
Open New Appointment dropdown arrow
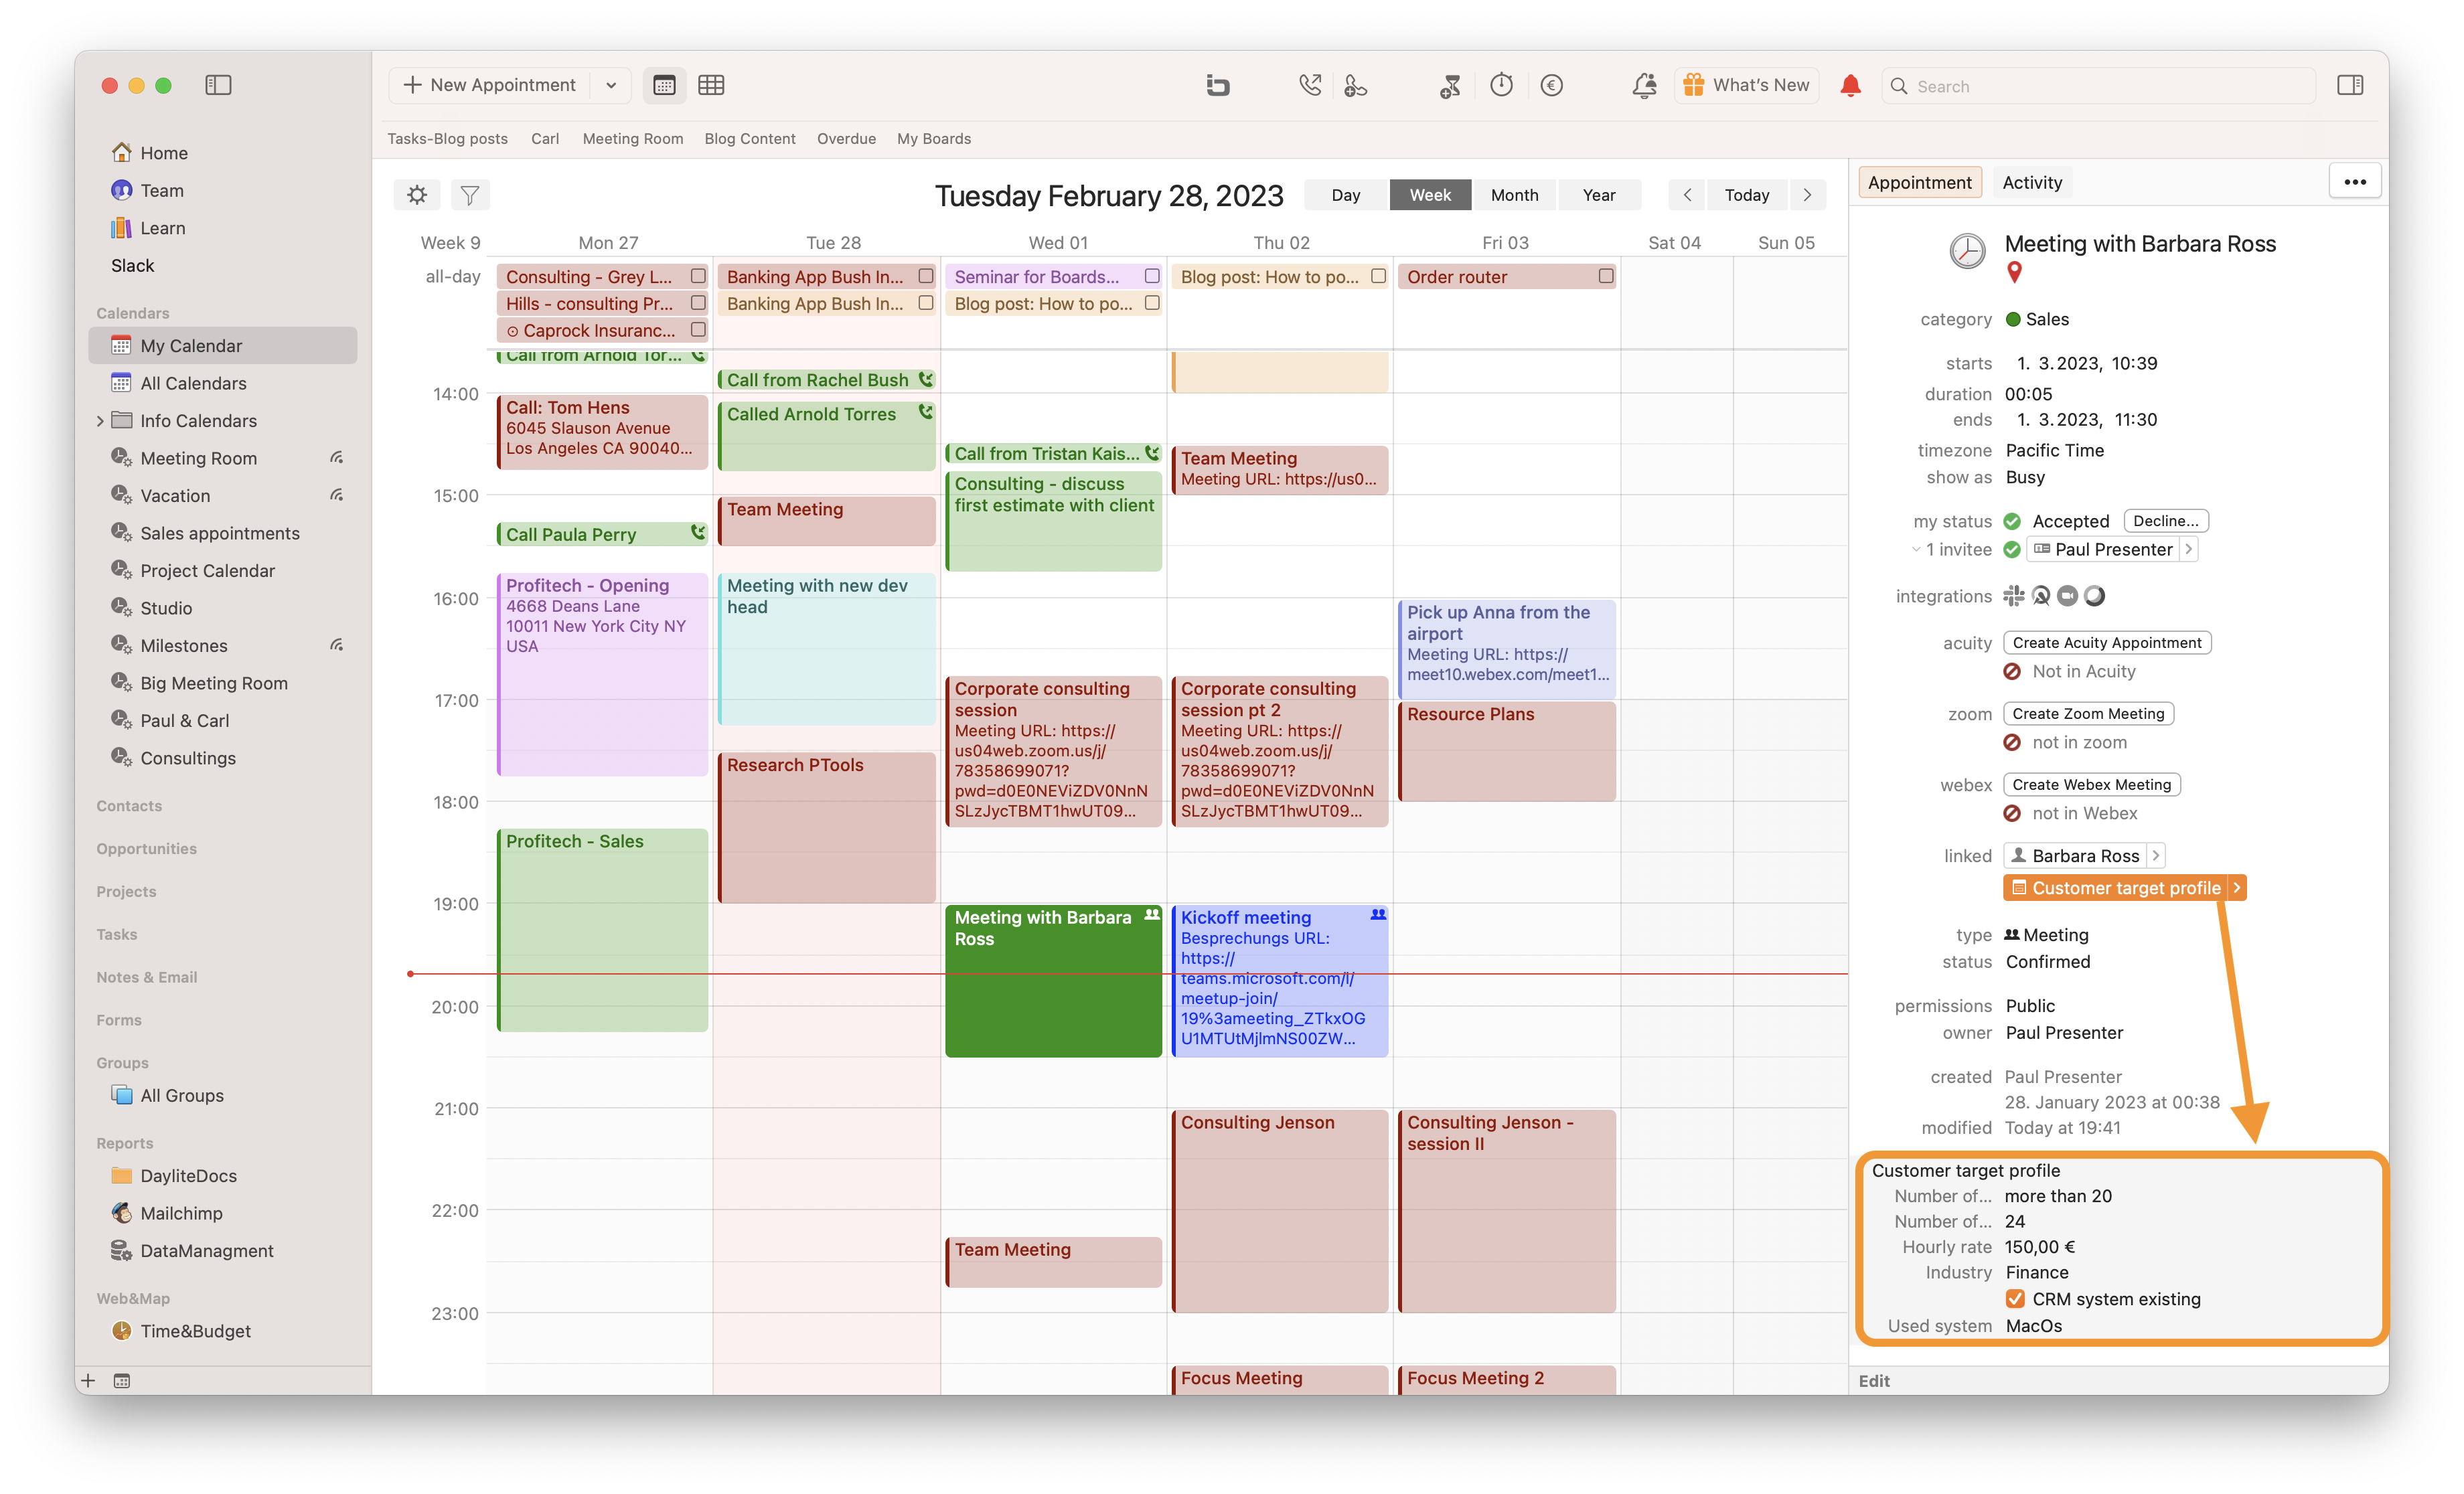(x=611, y=85)
